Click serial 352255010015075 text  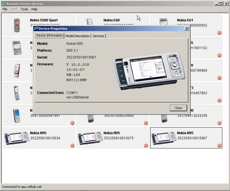pos(119,138)
